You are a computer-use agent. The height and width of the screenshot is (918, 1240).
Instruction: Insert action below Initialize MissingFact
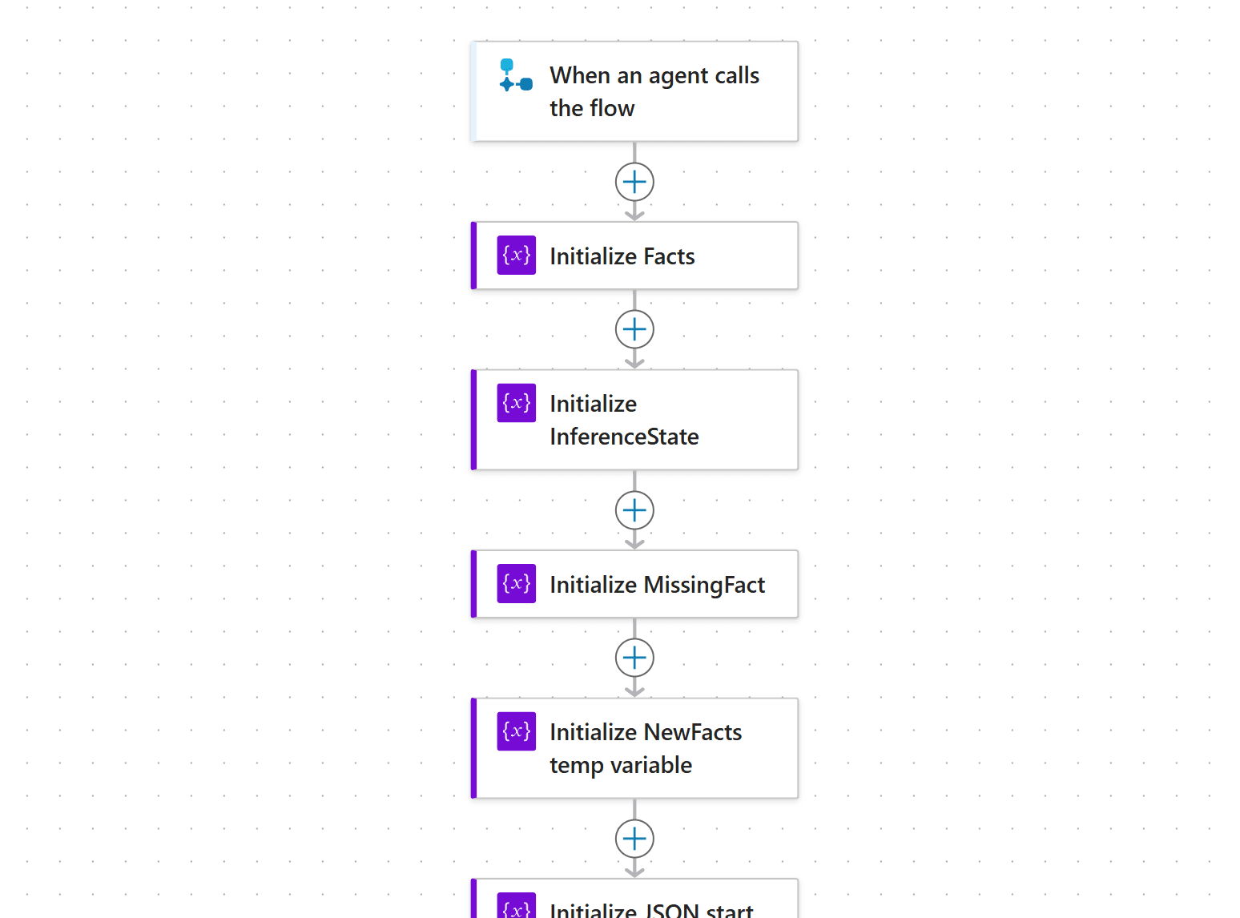coord(634,658)
